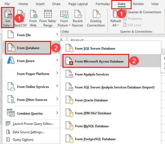Switch to the Insert tab
The height and width of the screenshot is (144, 165).
[40, 4]
